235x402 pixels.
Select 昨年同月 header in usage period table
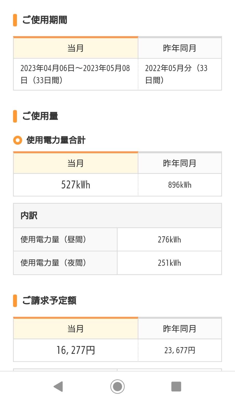(x=180, y=48)
